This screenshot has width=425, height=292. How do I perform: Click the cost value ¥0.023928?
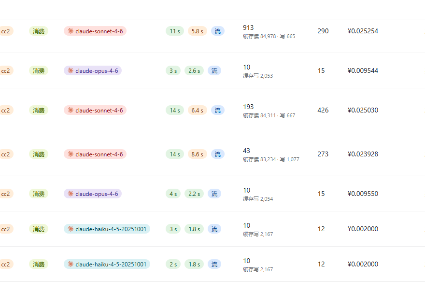tap(363, 154)
